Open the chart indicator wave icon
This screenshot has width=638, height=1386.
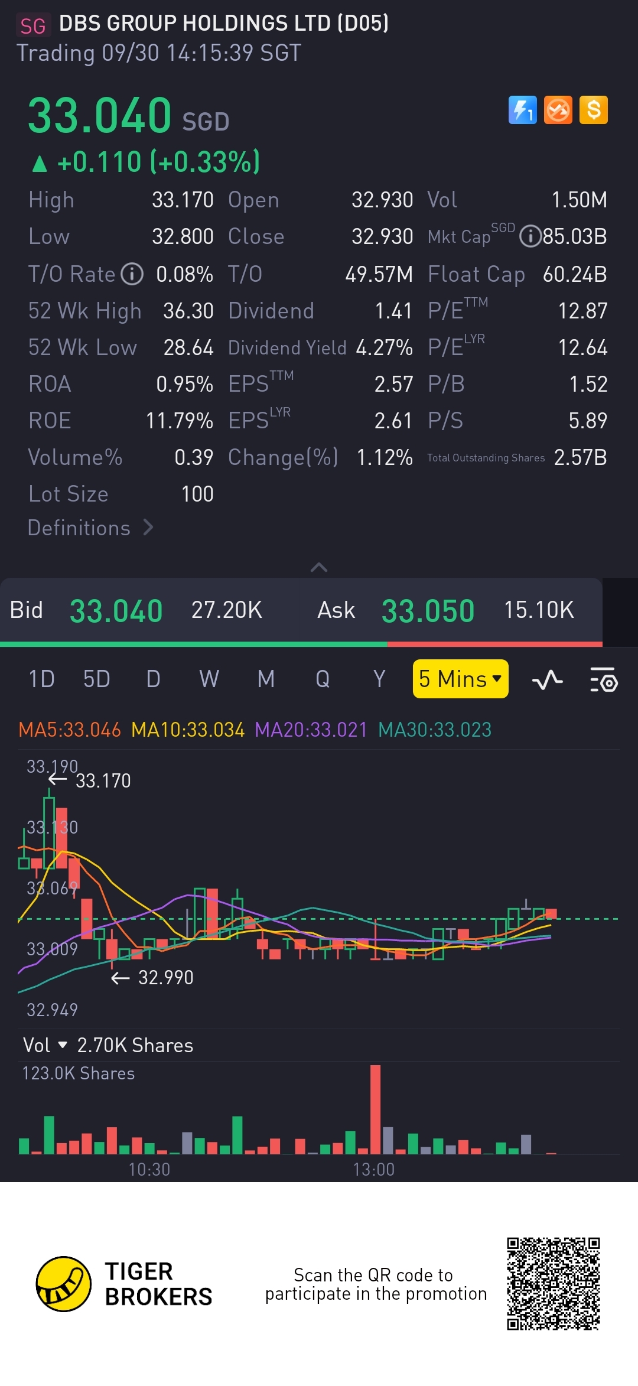tap(547, 679)
